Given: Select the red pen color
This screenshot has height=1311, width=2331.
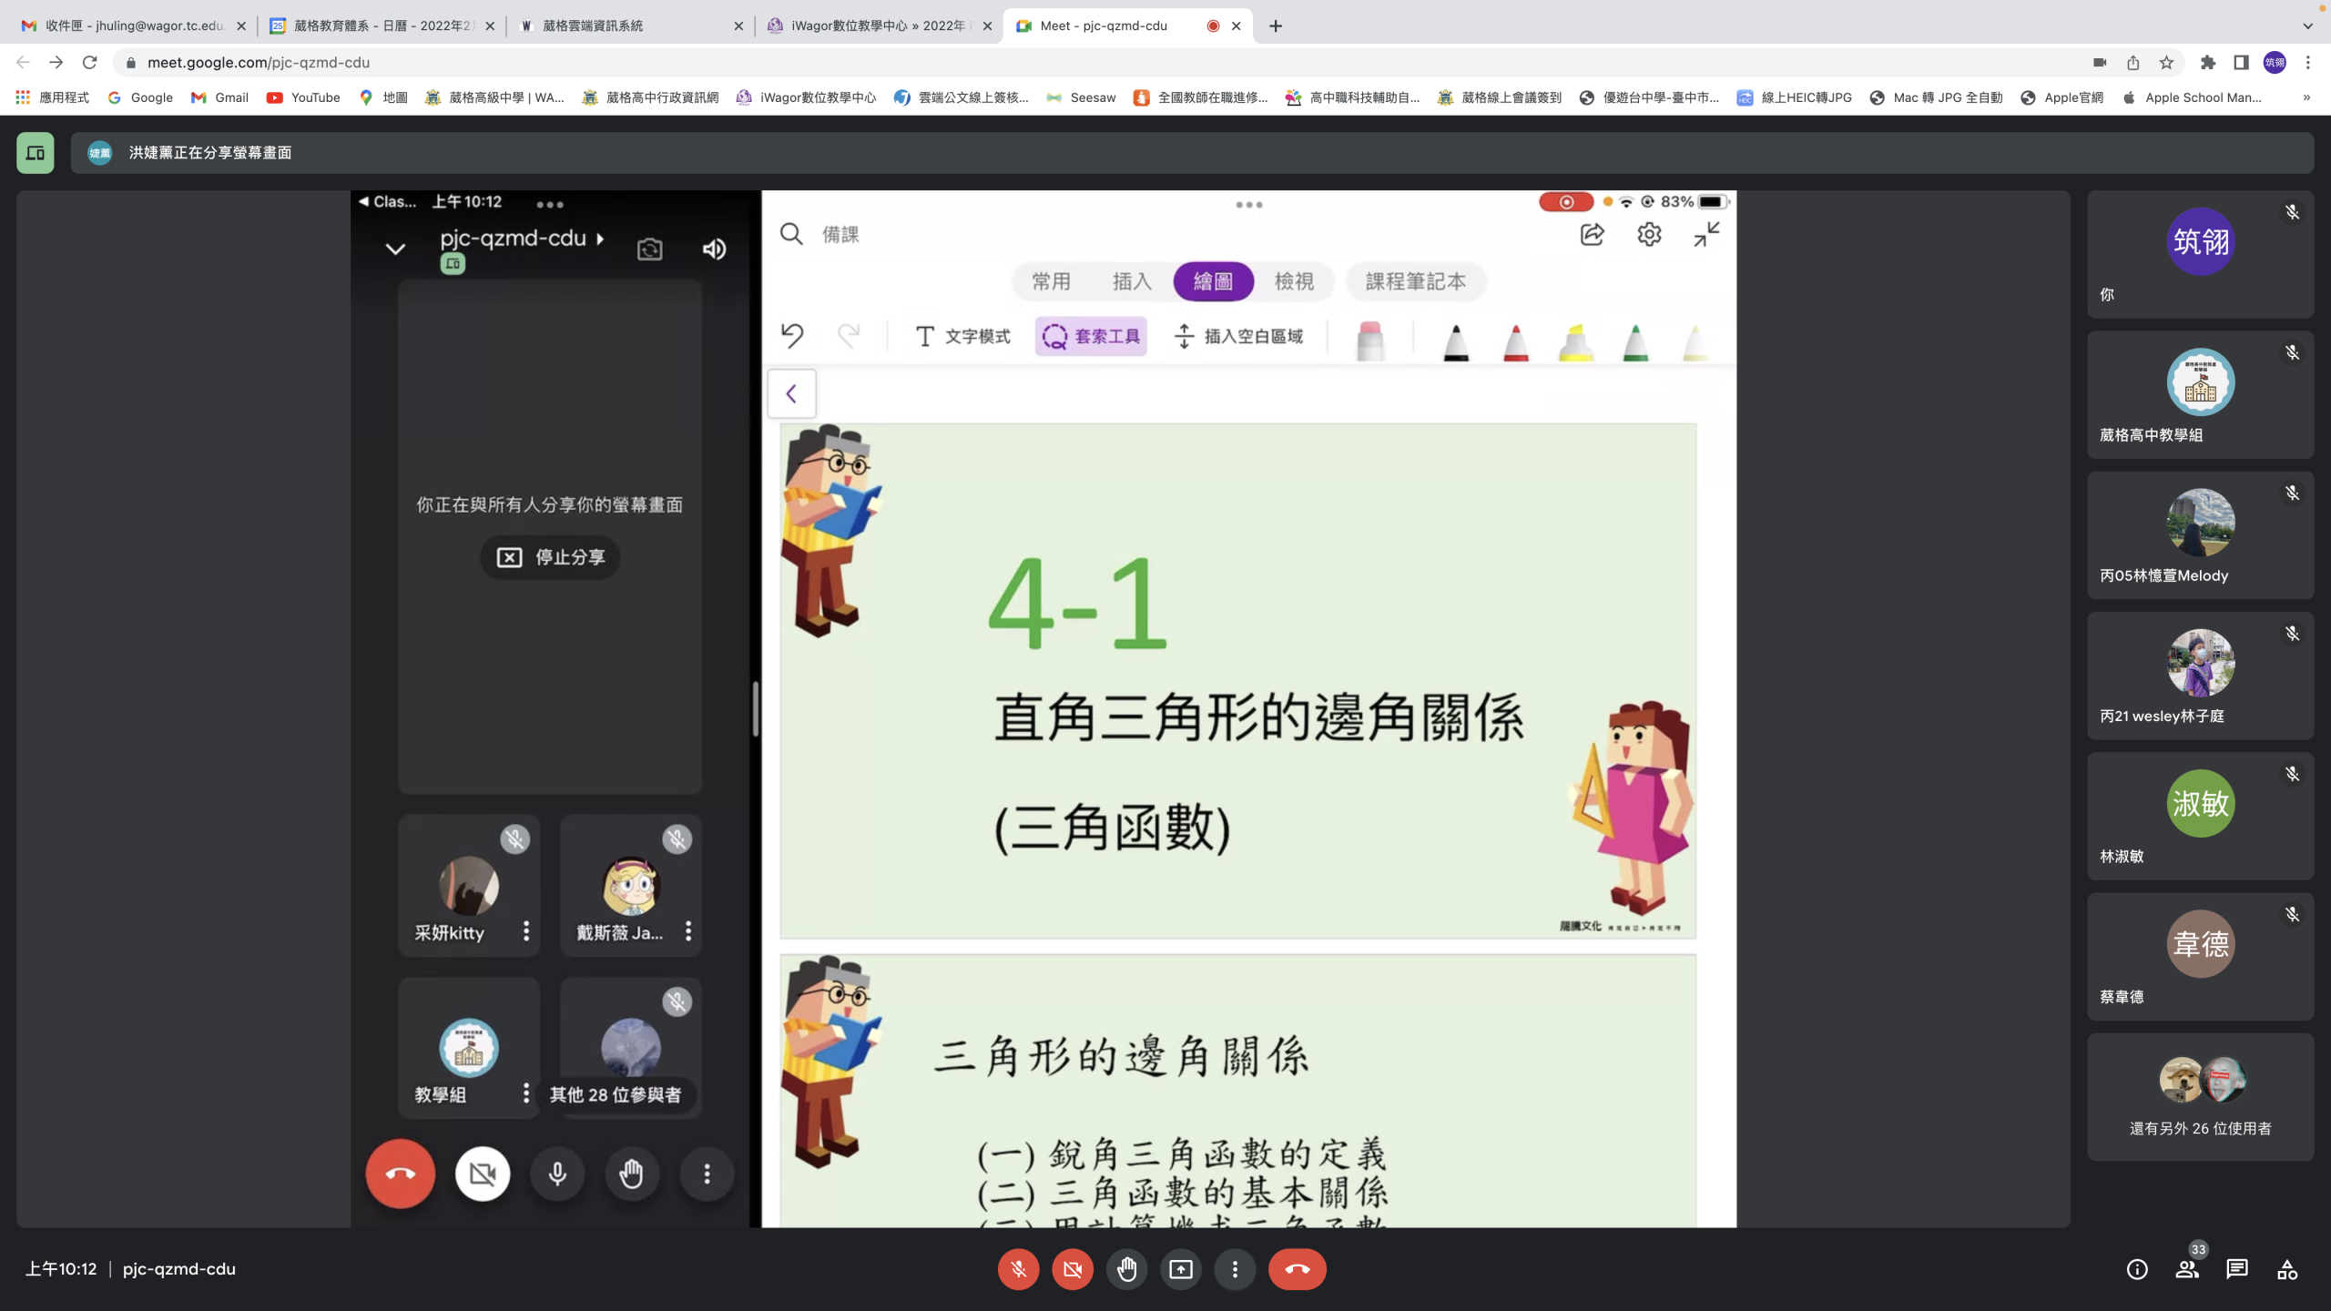Looking at the screenshot, I should [x=1516, y=342].
